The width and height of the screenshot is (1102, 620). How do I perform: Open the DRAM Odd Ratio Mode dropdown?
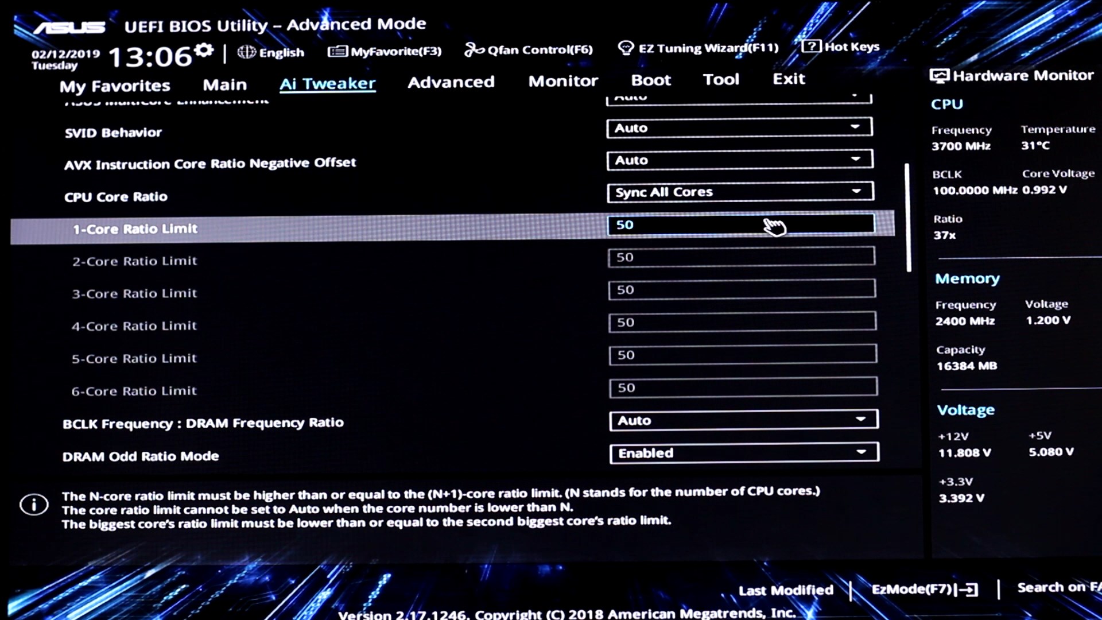744,452
